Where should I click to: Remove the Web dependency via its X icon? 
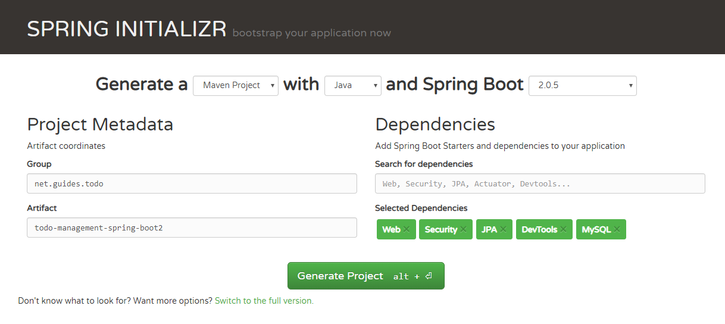407,229
